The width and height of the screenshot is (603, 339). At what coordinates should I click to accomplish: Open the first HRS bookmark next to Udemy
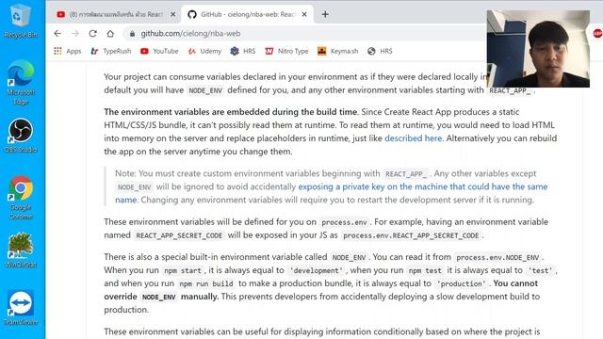coord(243,51)
